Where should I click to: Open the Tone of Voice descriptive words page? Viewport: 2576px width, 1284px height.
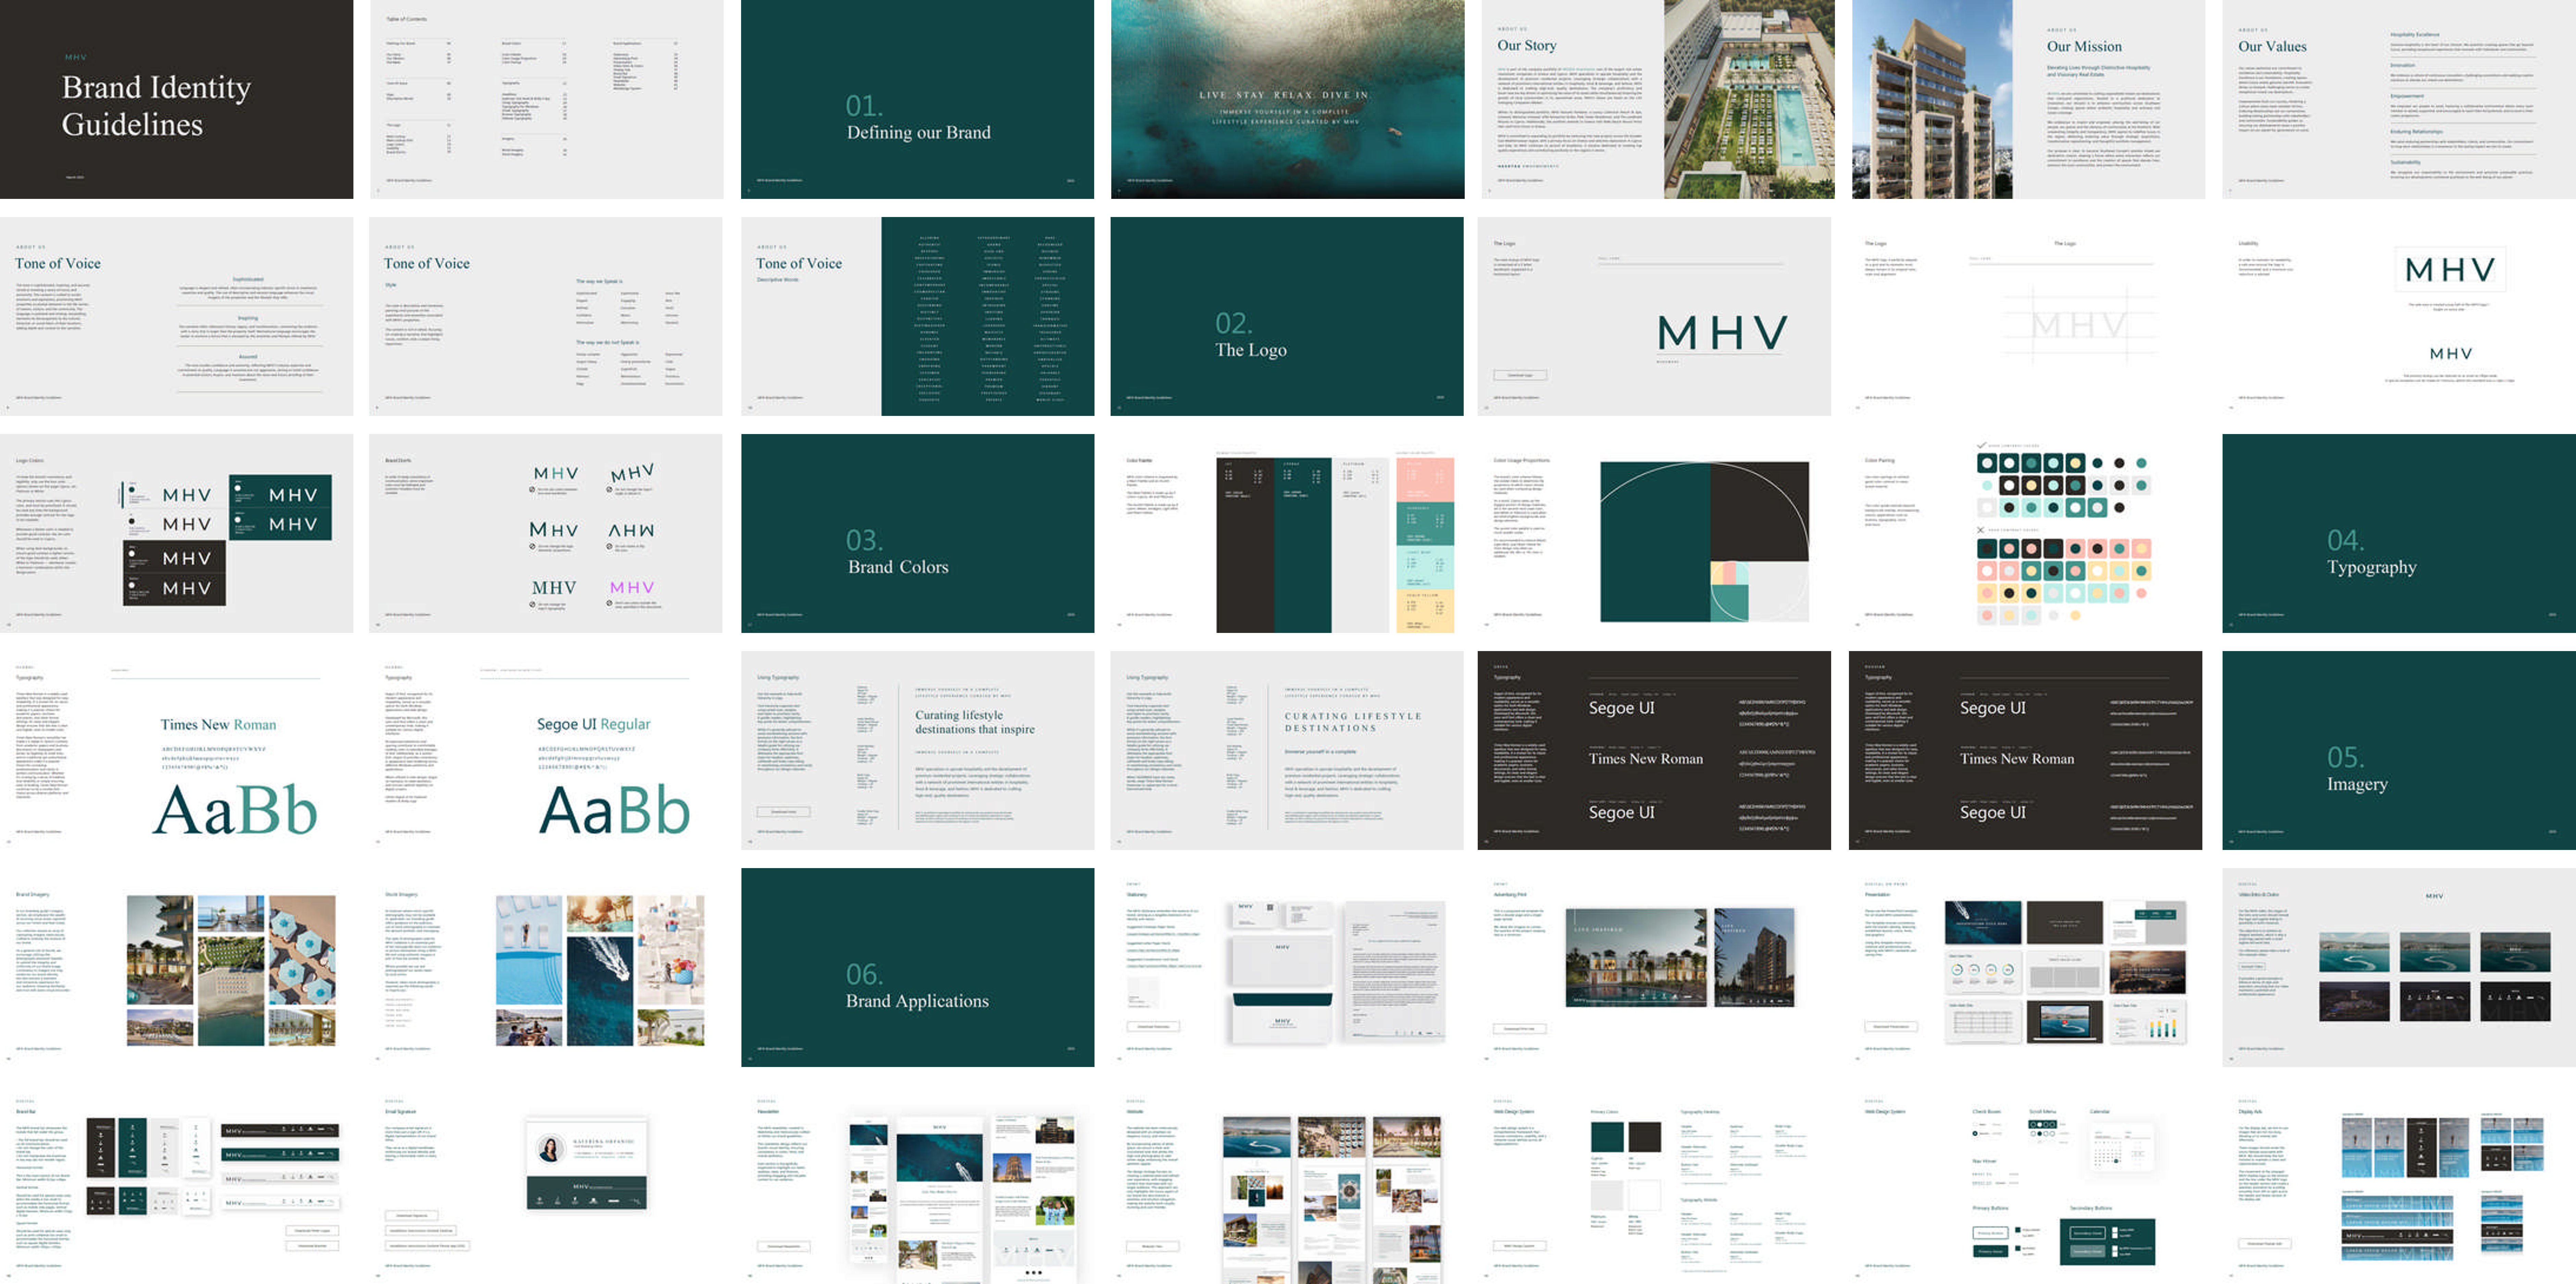tap(917, 316)
